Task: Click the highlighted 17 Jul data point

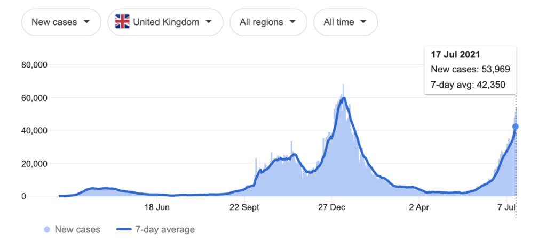Action: coord(516,127)
